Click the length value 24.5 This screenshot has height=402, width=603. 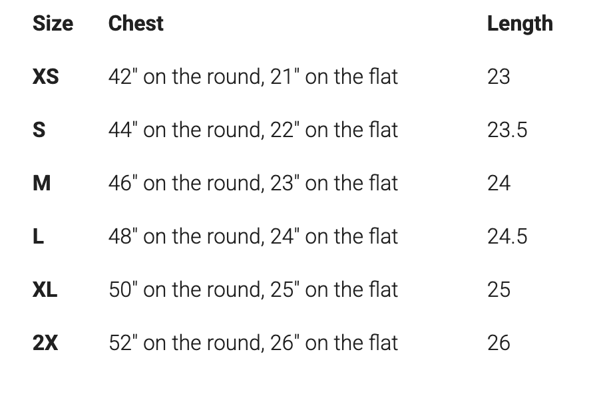506,236
